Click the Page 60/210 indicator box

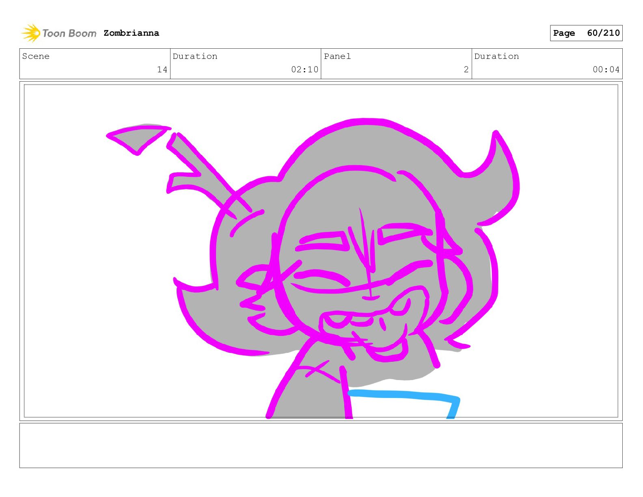(x=586, y=33)
